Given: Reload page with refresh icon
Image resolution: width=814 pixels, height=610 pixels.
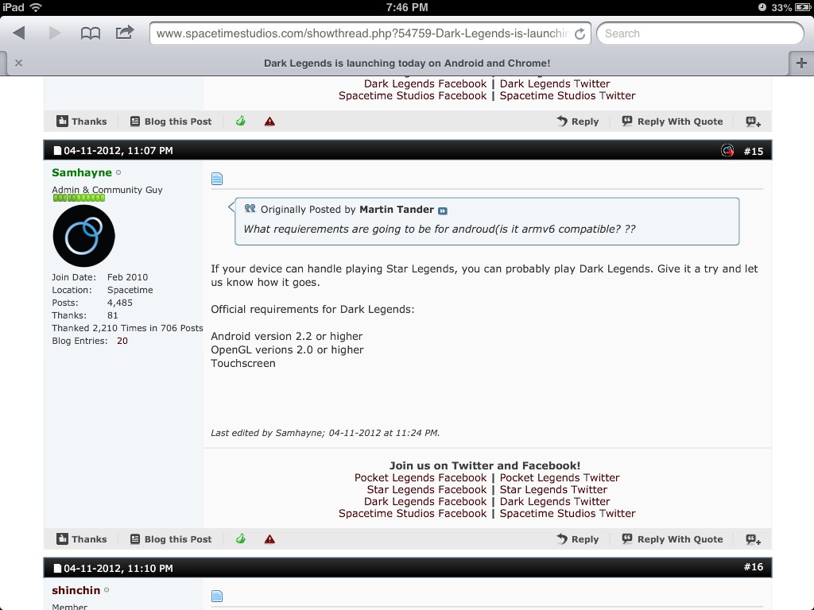Looking at the screenshot, I should (579, 33).
